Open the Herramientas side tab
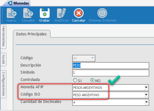 pyautogui.click(x=4, y=36)
